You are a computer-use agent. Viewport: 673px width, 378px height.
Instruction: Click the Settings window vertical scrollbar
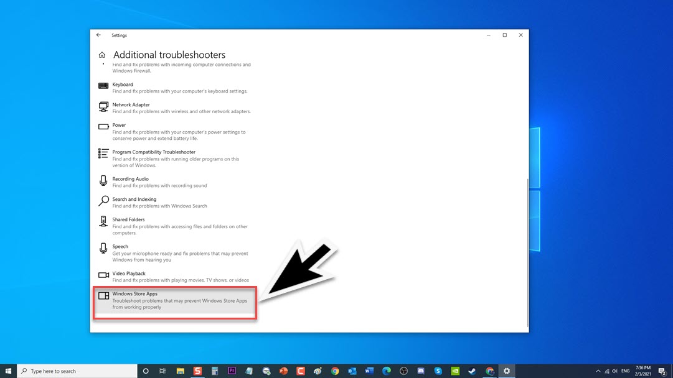pyautogui.click(x=527, y=253)
